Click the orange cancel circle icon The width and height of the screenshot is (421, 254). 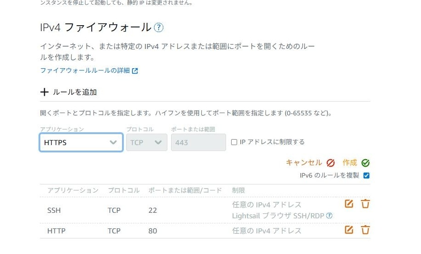(x=331, y=163)
